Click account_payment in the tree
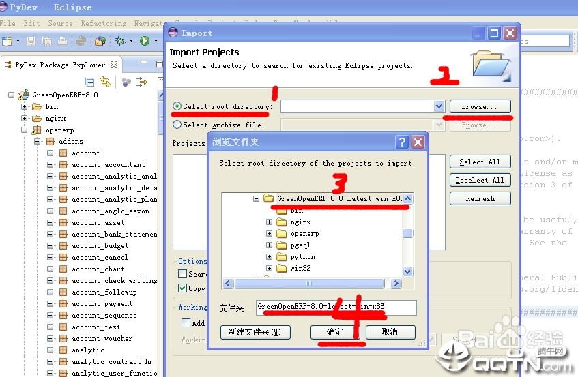Screen dimensions: 578x377 tap(102, 304)
